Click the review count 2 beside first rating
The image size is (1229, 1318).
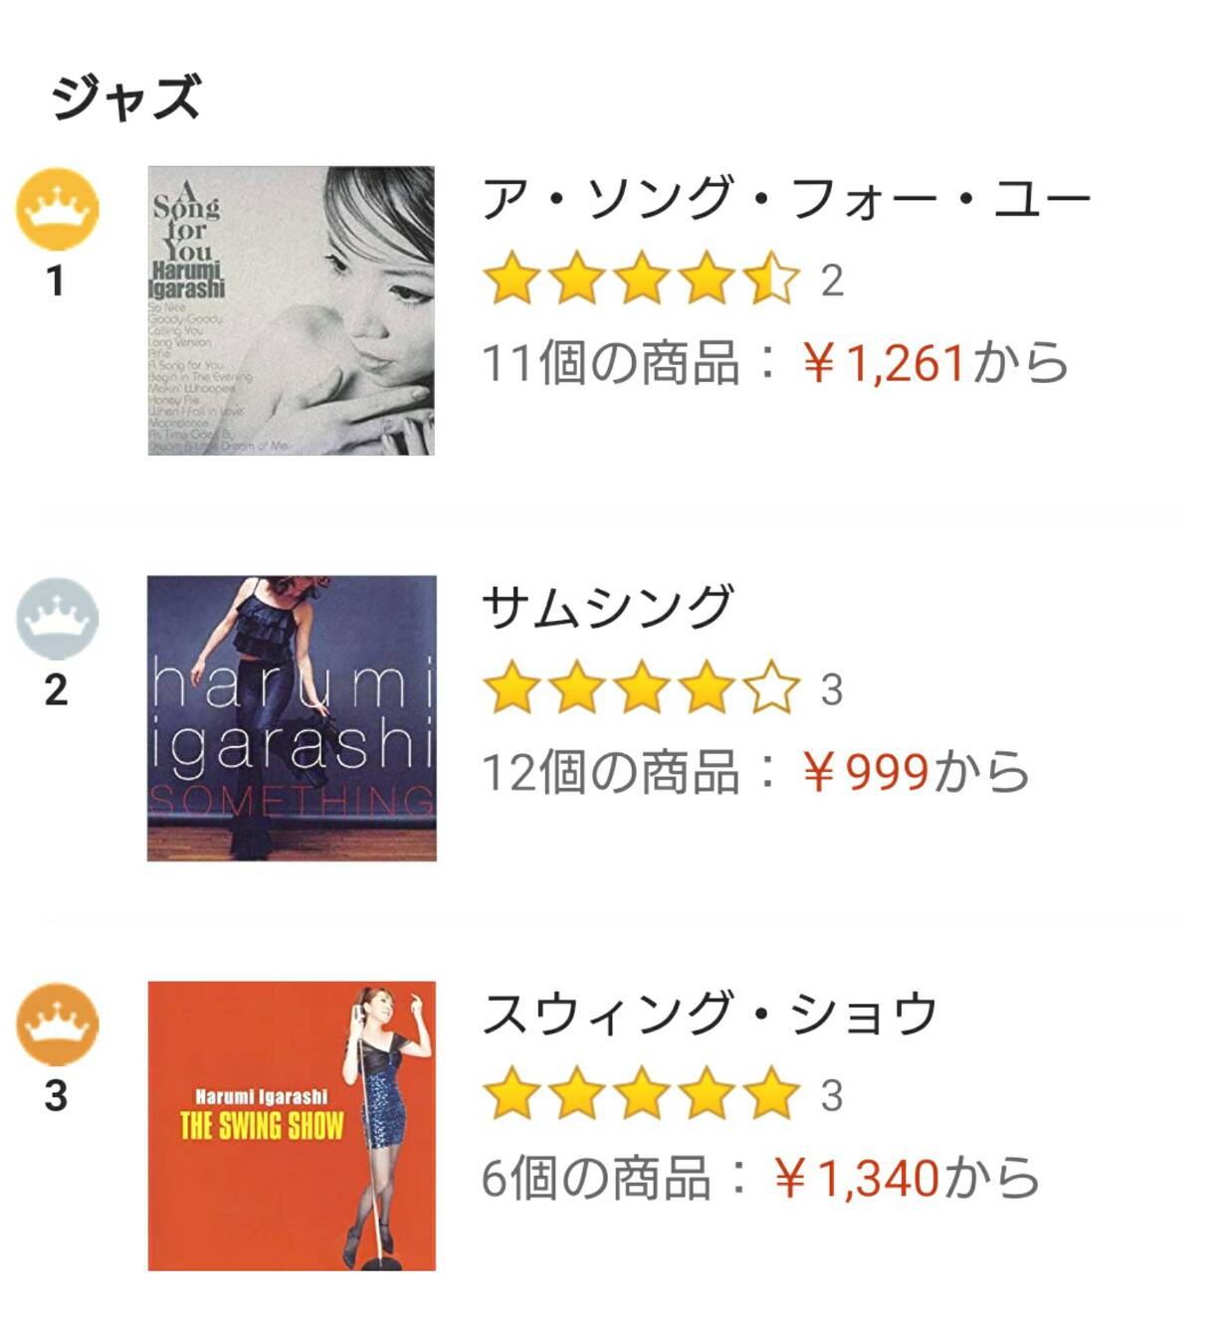[x=832, y=282]
